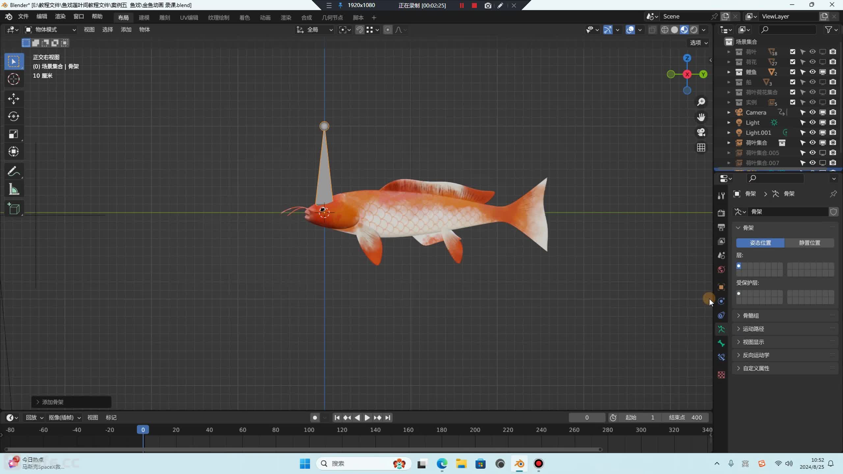Open the Bone Constraints properties tab
This screenshot has height=474, width=843.
[x=721, y=357]
